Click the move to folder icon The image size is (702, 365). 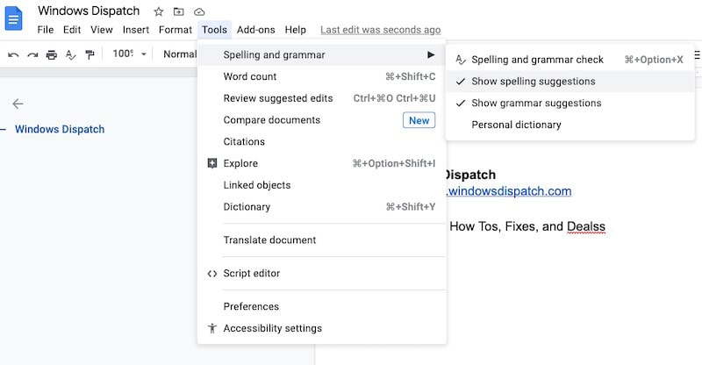(179, 12)
